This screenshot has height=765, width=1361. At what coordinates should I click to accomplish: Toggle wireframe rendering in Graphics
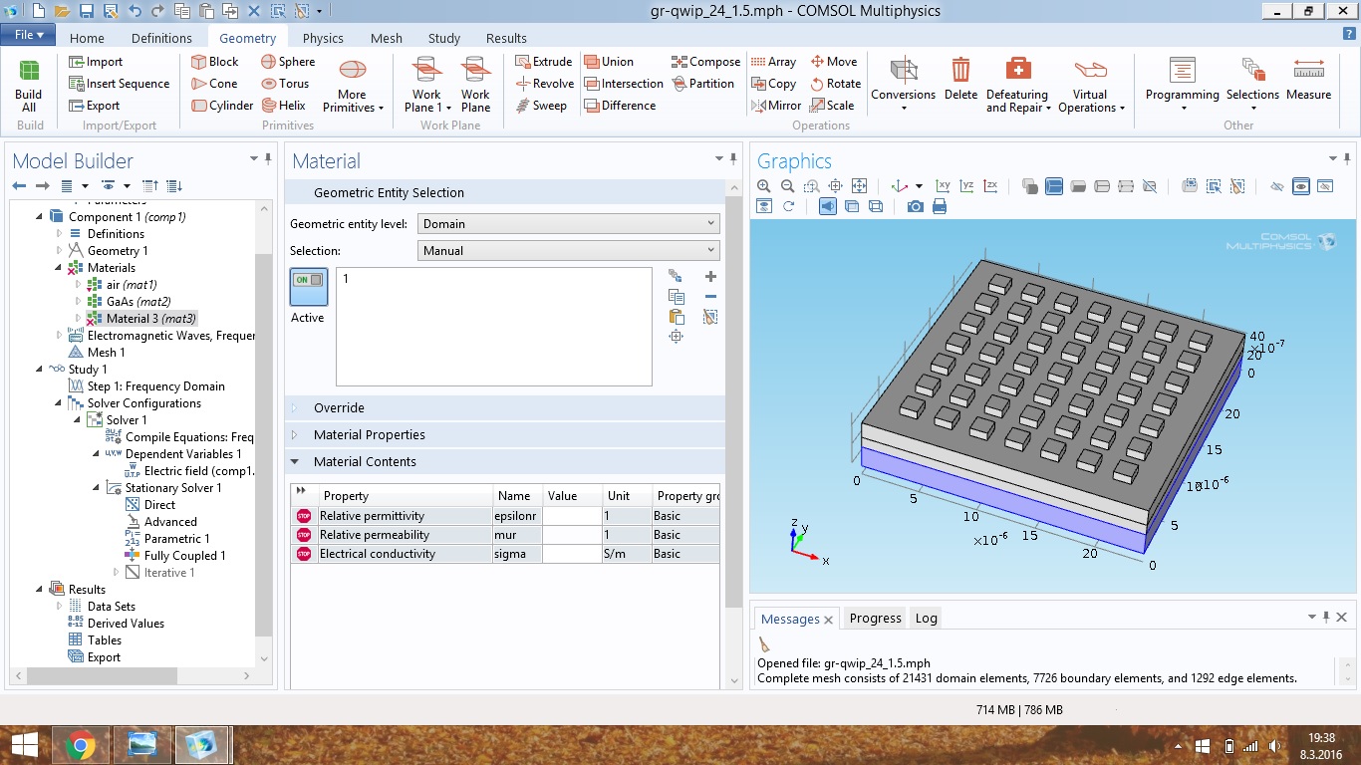coord(876,206)
